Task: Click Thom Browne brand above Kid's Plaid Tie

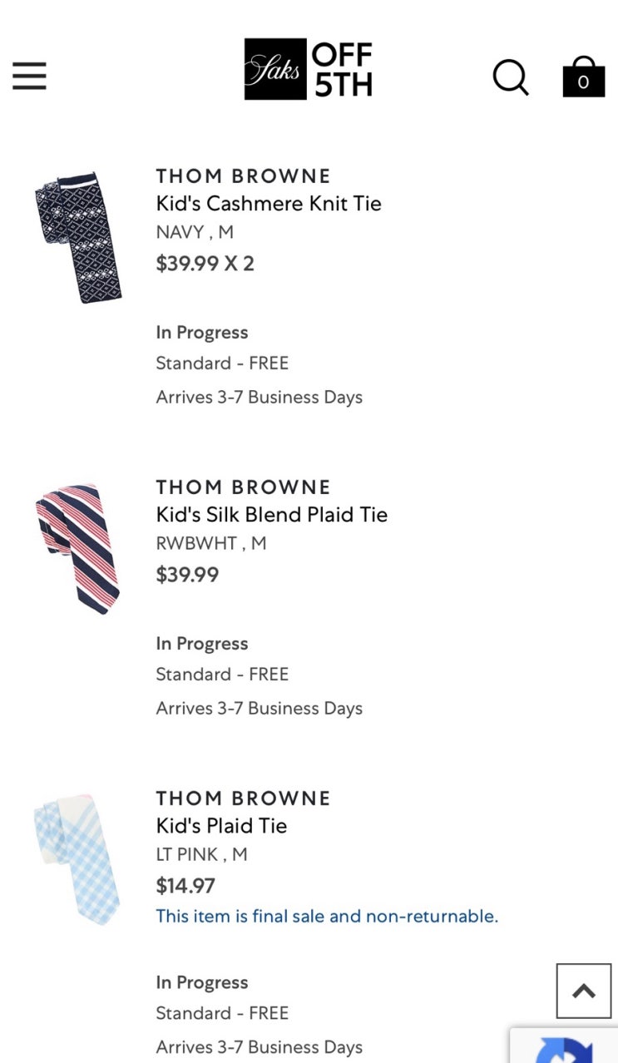Action: pyautogui.click(x=244, y=798)
